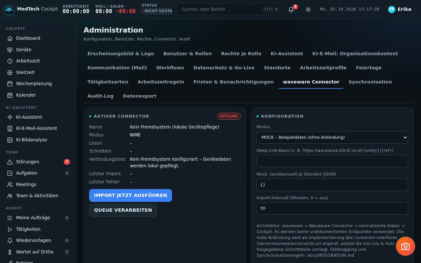
Task: Select the Audit-Log tab
Action: tap(101, 96)
